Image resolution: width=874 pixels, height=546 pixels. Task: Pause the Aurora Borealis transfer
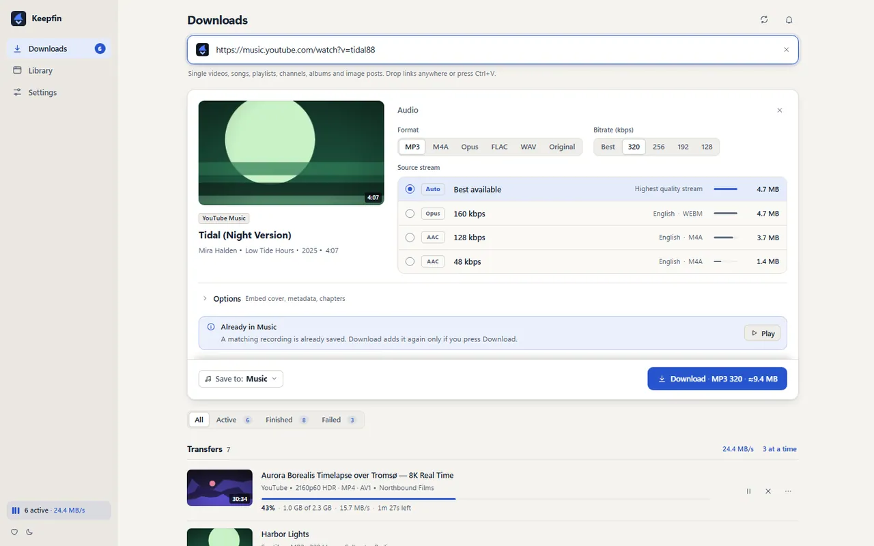pos(748,491)
